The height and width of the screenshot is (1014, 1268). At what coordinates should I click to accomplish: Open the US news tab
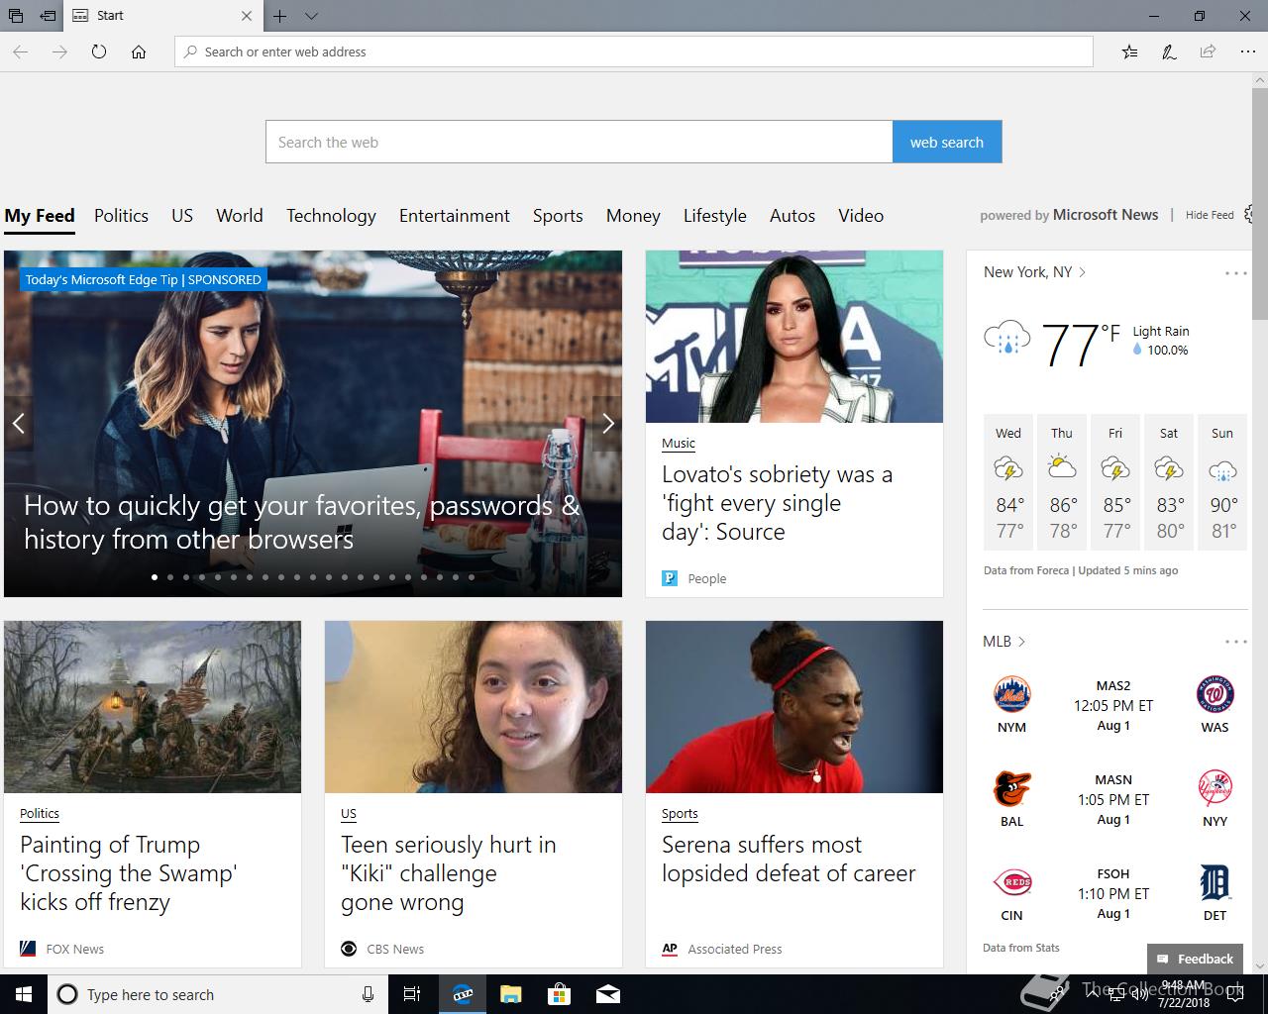click(x=182, y=216)
